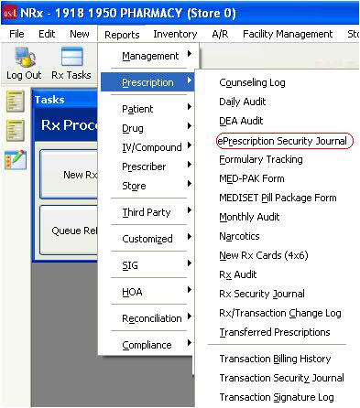Open Monthly Audit report
360x408 pixels.
pyautogui.click(x=249, y=217)
